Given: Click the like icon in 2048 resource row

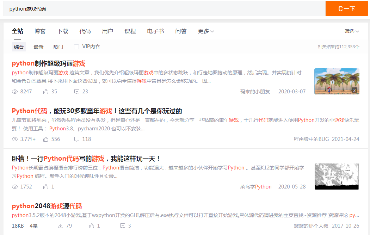Looking at the screenshot, I should tap(92, 226).
